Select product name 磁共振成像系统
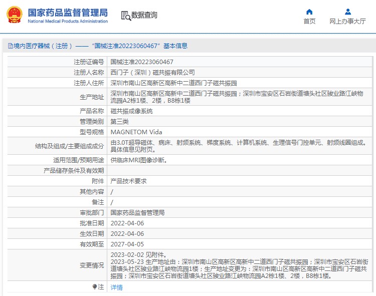 pos(131,111)
